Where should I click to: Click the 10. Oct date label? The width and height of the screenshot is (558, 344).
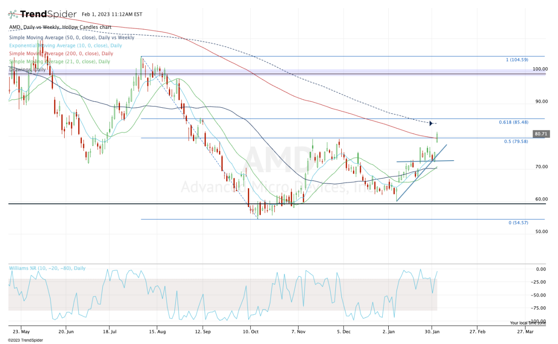pyautogui.click(x=250, y=331)
